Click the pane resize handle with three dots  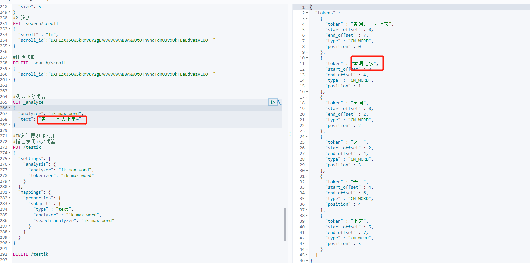(x=290, y=134)
